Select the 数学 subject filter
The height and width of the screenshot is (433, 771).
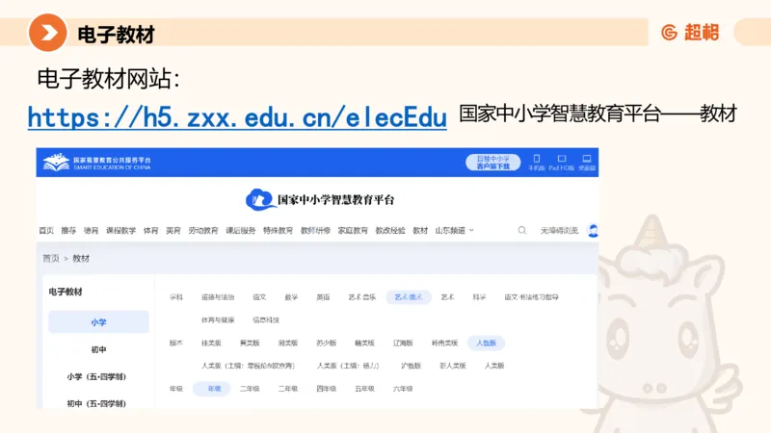(x=291, y=297)
